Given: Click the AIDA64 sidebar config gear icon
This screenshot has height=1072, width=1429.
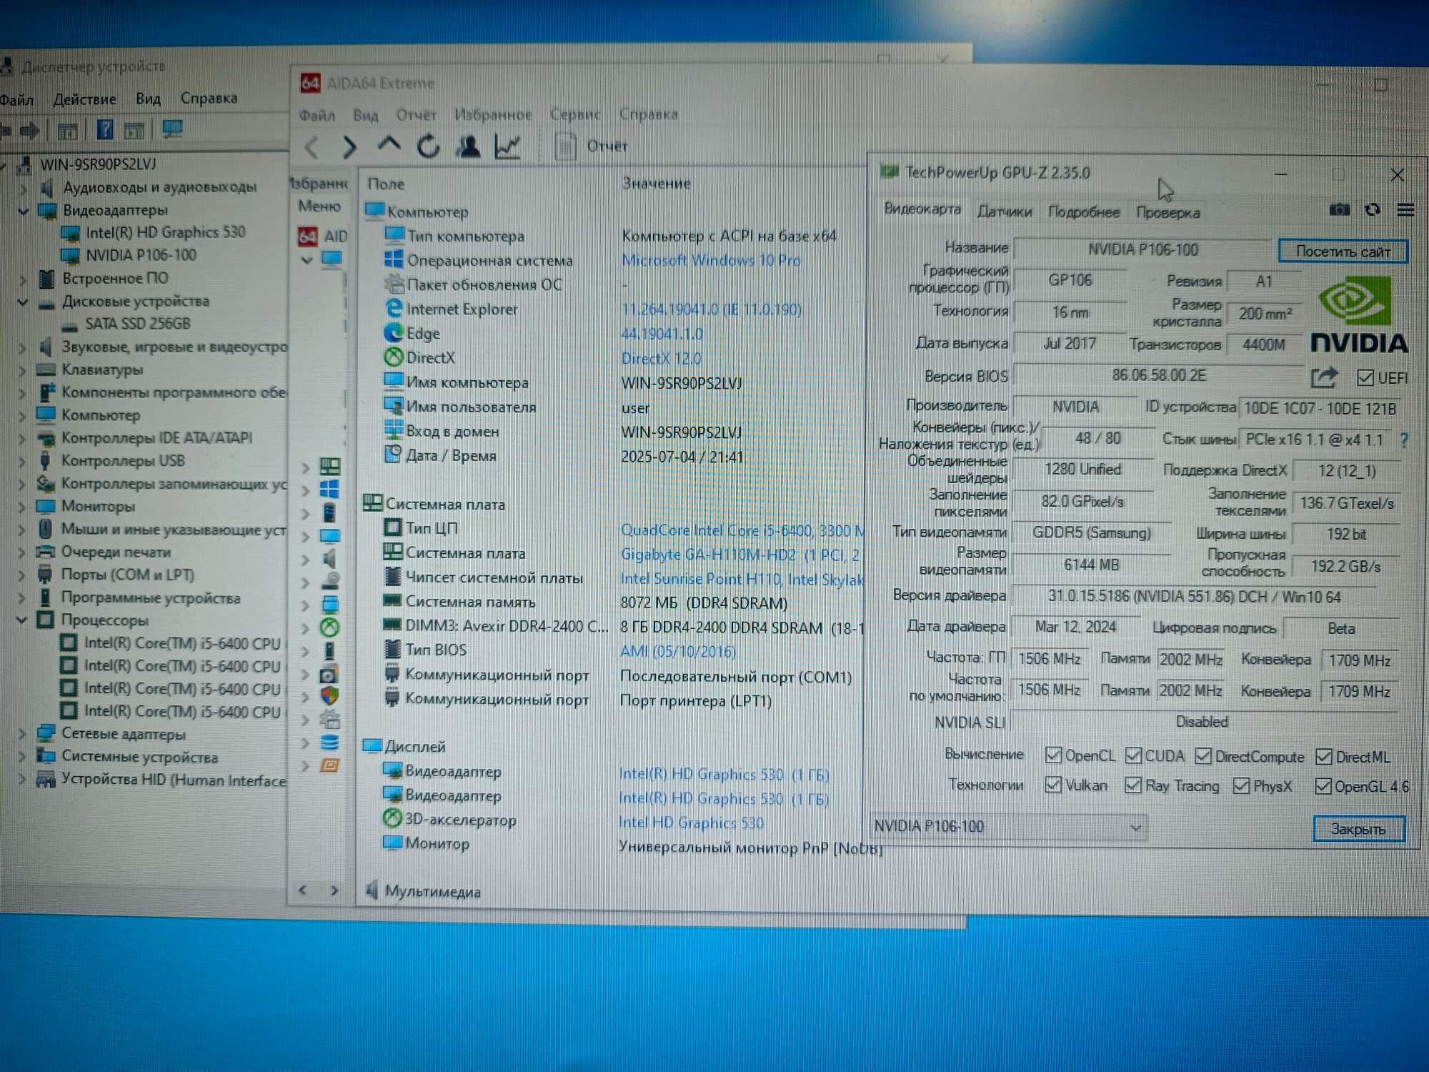Looking at the screenshot, I should point(329,719).
